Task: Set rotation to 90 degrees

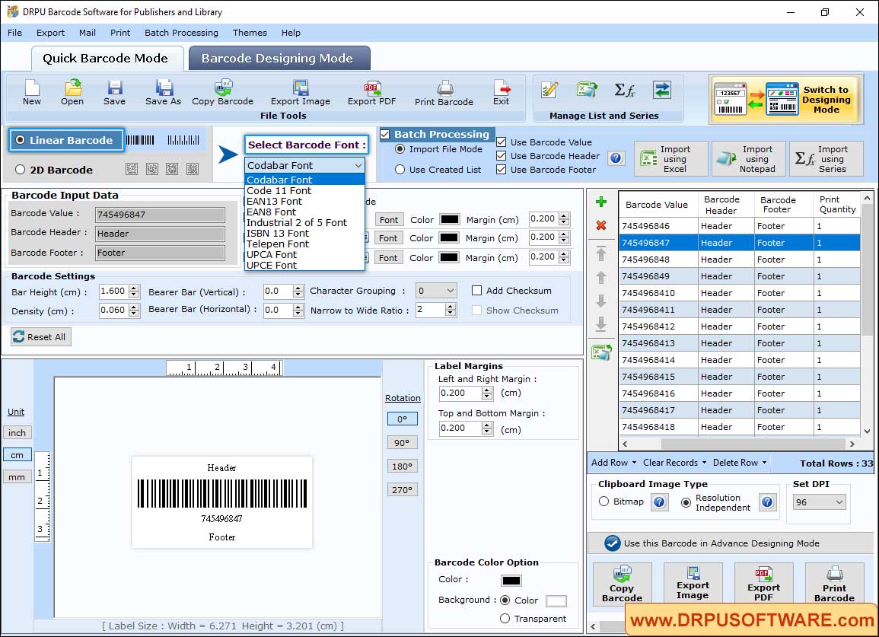Action: tap(403, 442)
